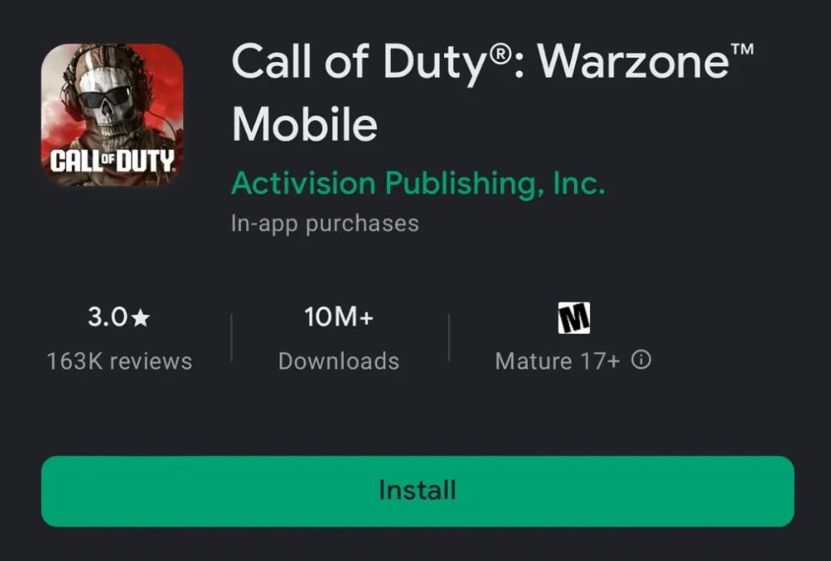Click the ® symbol after Duty
This screenshot has height=561, width=831.
coord(499,51)
